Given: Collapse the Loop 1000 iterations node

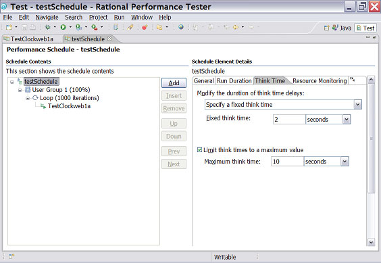Looking at the screenshot, I should [x=28, y=98].
